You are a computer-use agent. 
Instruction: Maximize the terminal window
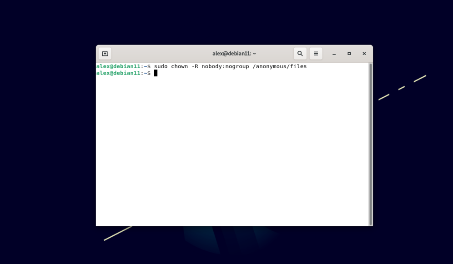(x=349, y=54)
